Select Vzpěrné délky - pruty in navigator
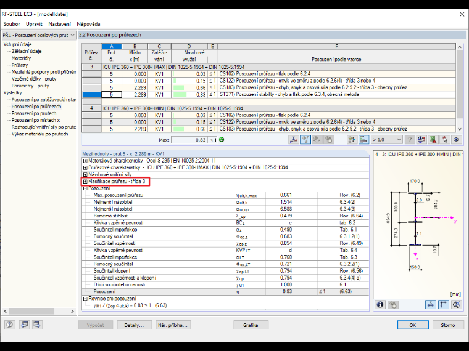The width and height of the screenshot is (469, 351). (x=34, y=79)
